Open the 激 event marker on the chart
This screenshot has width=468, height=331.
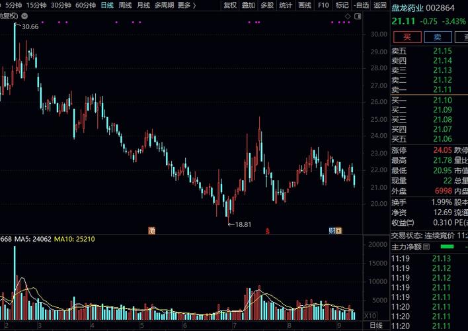pyautogui.click(x=151, y=230)
